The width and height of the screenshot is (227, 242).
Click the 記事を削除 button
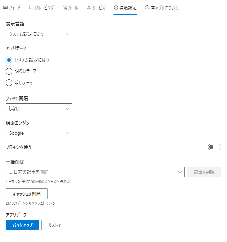click(x=204, y=172)
